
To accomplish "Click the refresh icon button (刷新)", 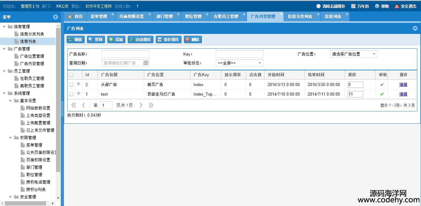I will pyautogui.click(x=75, y=39).
